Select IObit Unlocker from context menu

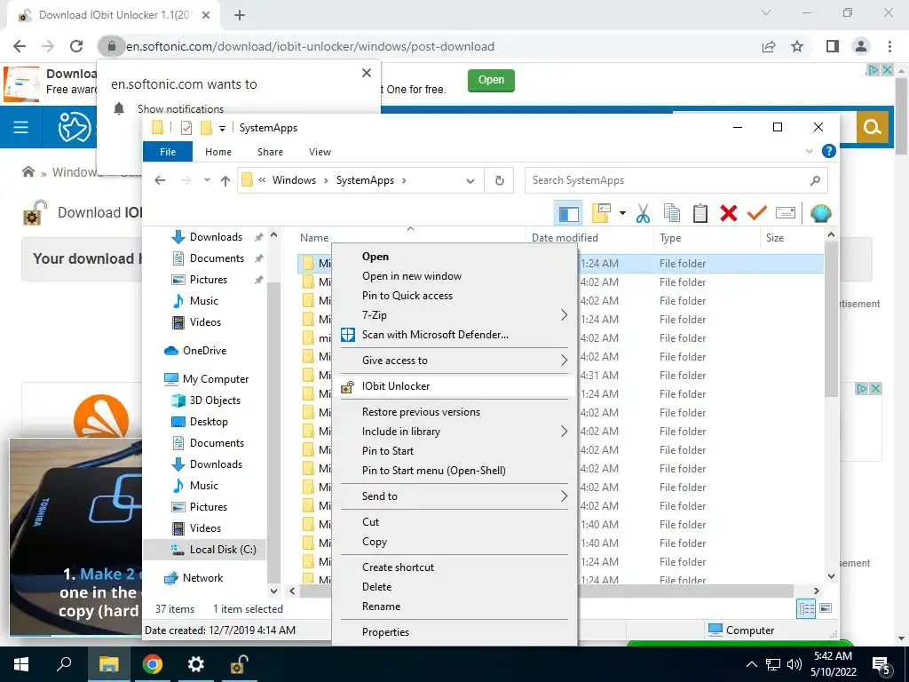(x=455, y=386)
